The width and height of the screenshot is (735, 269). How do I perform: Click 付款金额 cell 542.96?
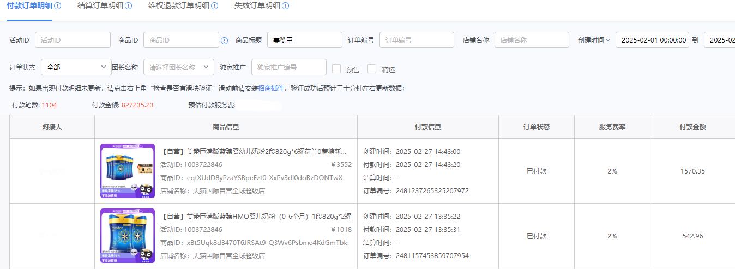tap(692, 236)
